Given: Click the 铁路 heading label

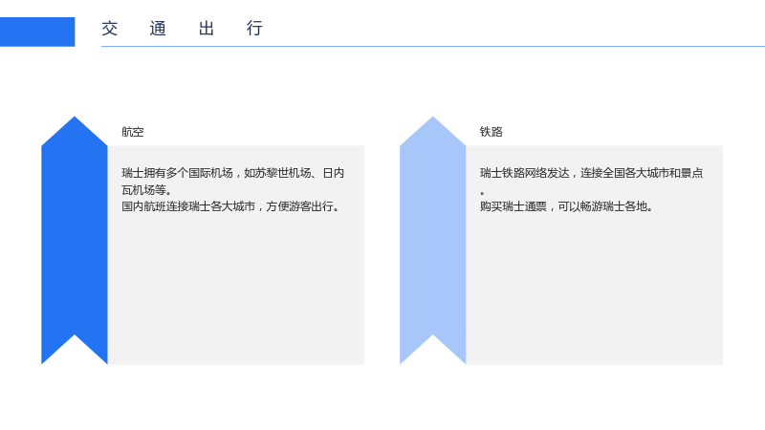Looking at the screenshot, I should (x=491, y=132).
